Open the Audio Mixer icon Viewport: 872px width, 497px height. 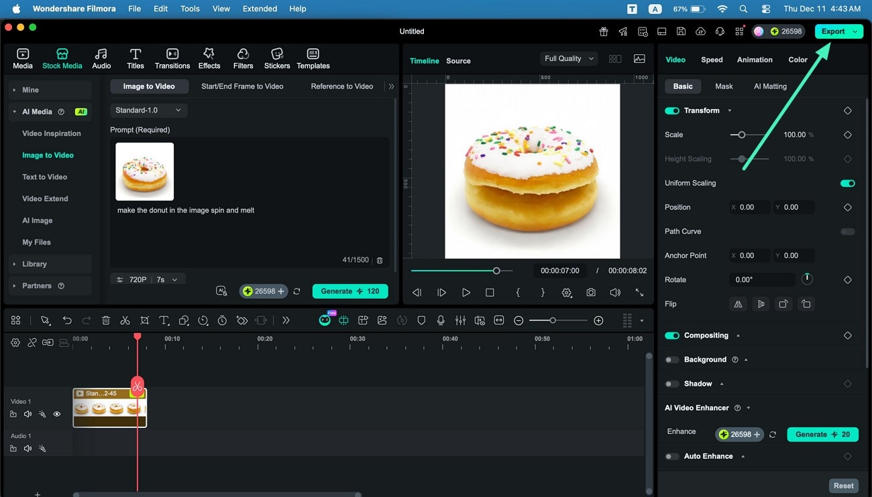pyautogui.click(x=460, y=320)
